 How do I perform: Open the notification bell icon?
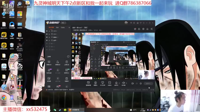(x=147, y=29)
